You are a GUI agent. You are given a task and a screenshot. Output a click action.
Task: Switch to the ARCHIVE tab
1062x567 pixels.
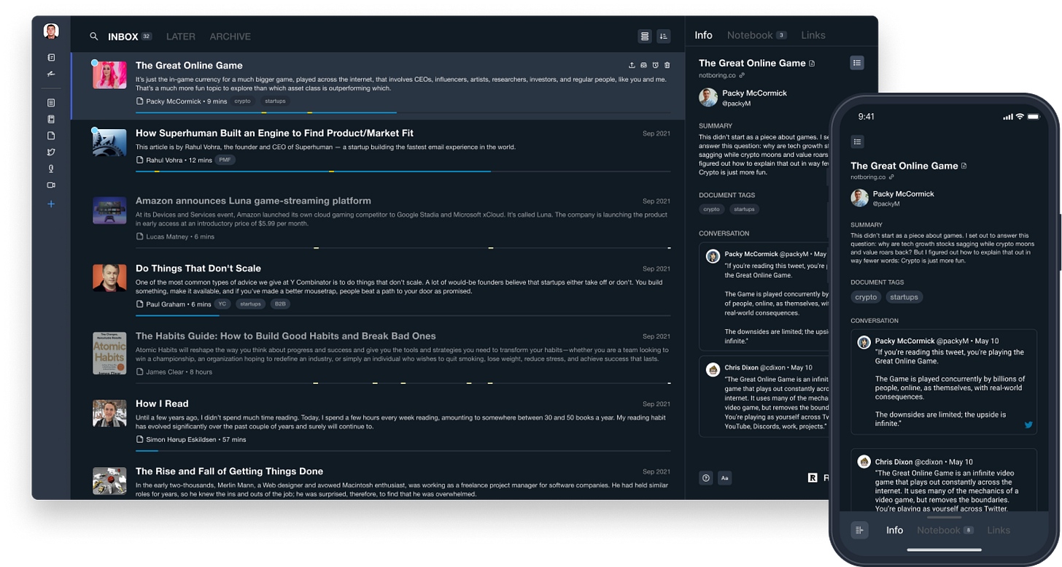(230, 36)
